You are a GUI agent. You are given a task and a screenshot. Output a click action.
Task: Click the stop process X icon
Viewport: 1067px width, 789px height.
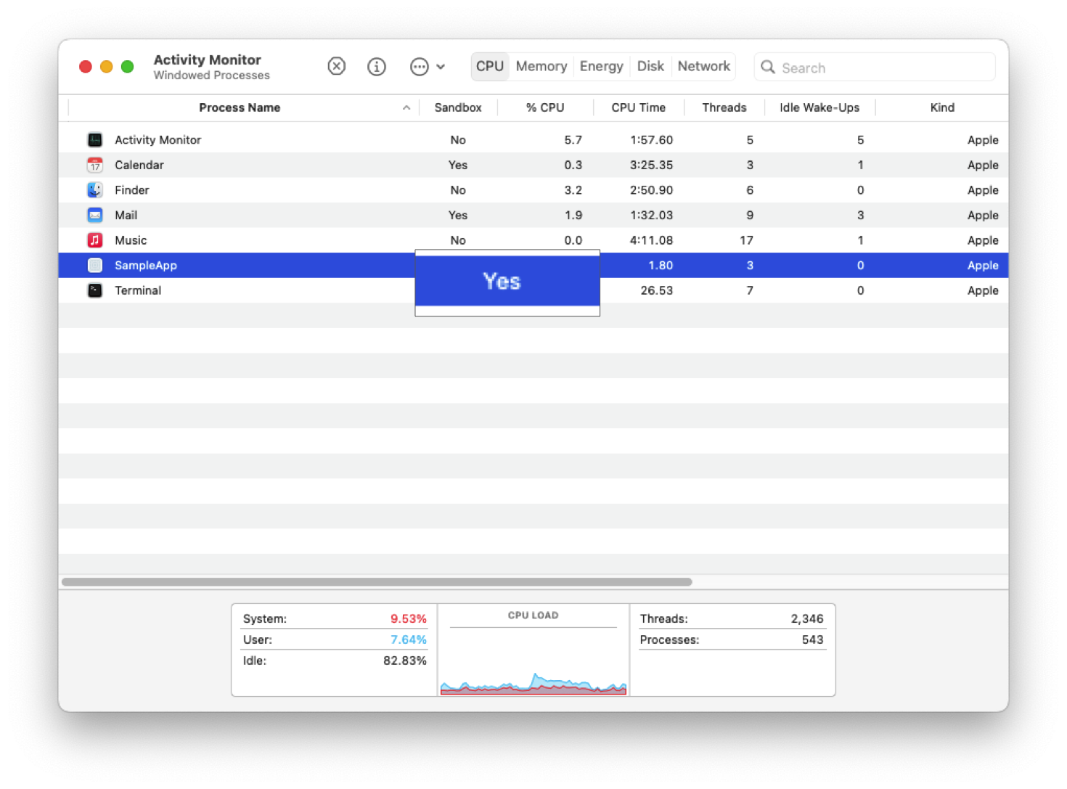pos(336,67)
